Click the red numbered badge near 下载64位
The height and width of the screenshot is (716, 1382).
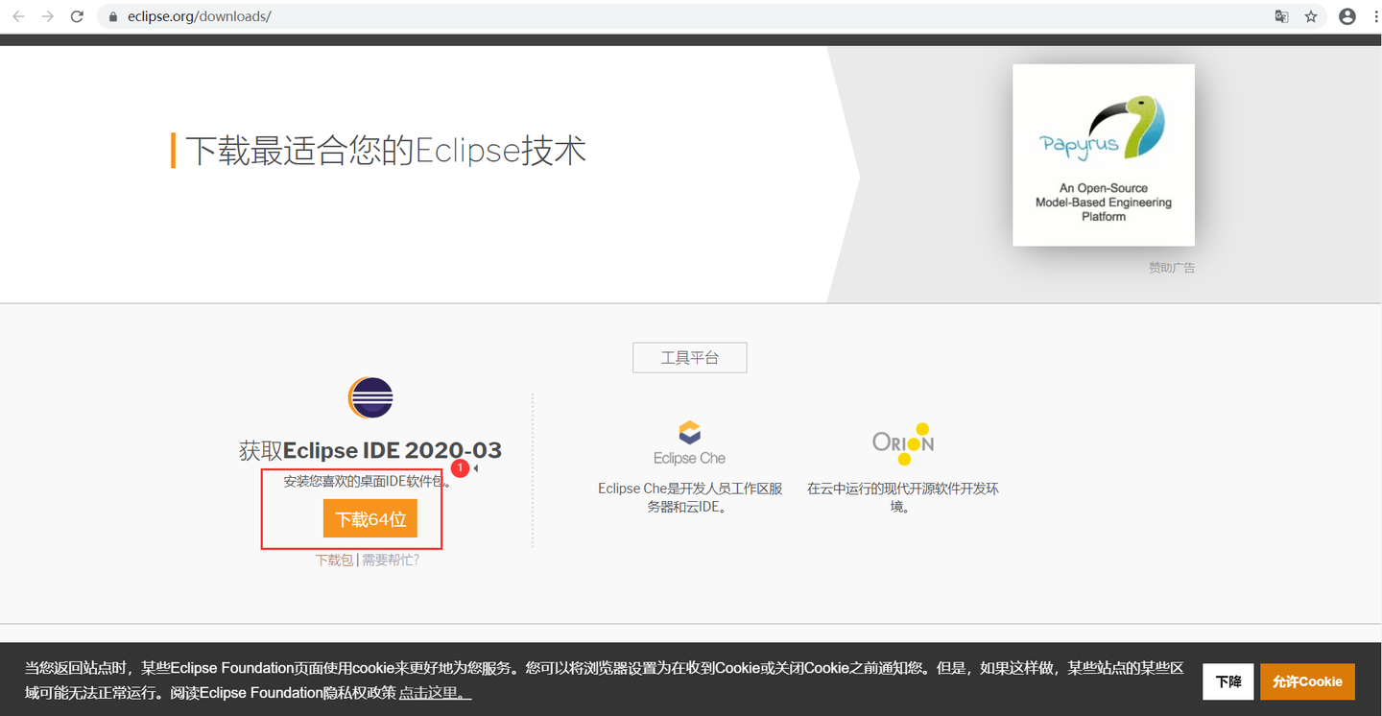coord(460,467)
